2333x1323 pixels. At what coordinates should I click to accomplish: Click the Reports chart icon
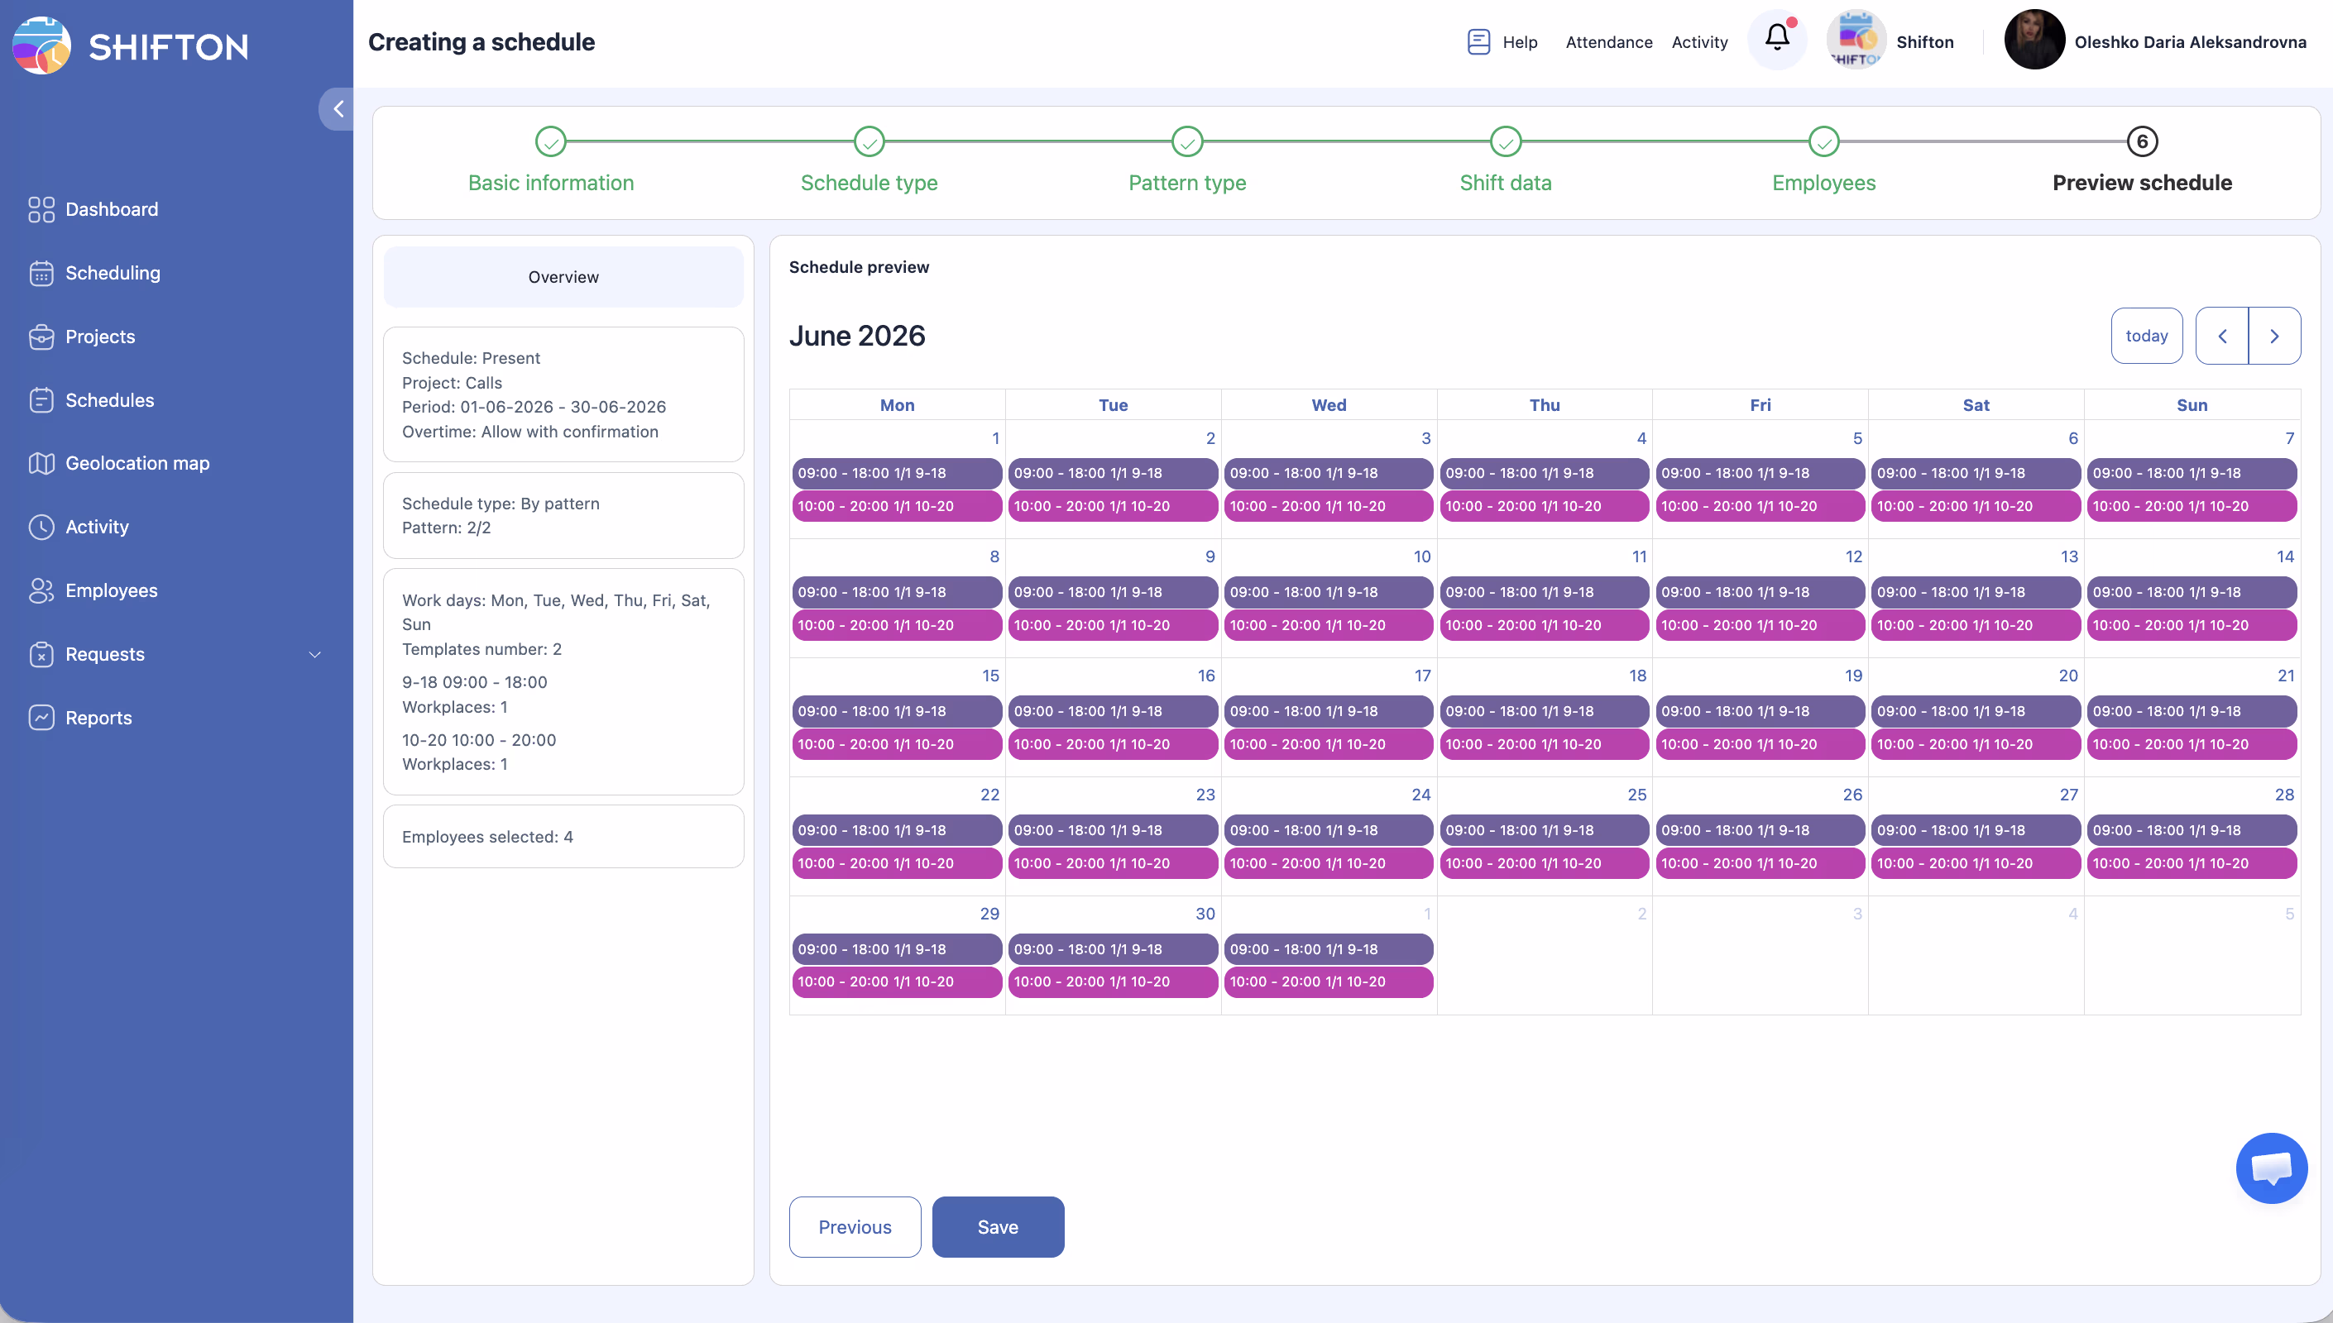[41, 718]
